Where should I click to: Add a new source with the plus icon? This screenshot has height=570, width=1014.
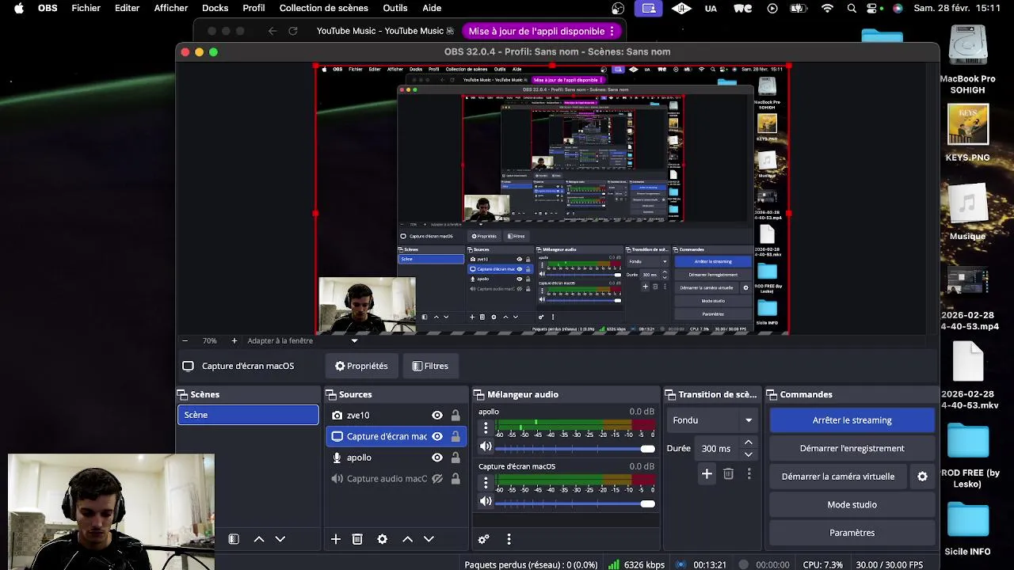[x=336, y=539]
